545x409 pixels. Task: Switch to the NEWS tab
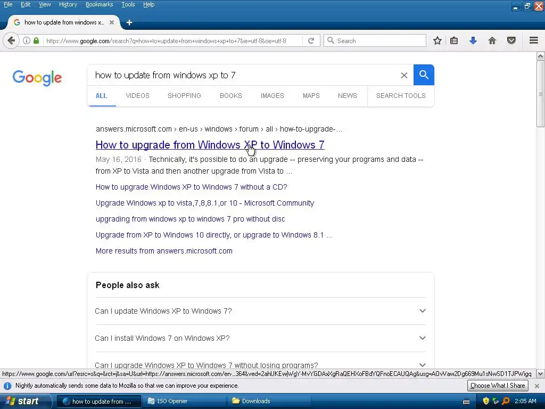pyautogui.click(x=347, y=96)
